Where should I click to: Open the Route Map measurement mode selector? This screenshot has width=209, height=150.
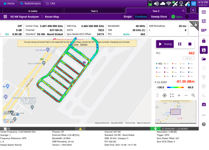[x=52, y=17]
